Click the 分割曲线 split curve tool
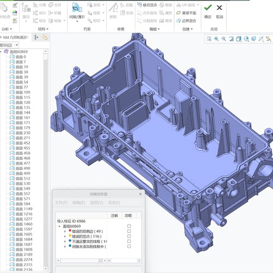This screenshot has width=273, height=273. point(147,21)
